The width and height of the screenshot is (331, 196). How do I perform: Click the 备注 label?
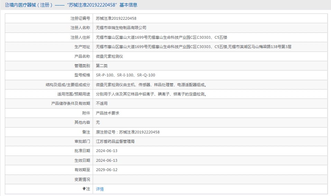pyautogui.click(x=86, y=132)
